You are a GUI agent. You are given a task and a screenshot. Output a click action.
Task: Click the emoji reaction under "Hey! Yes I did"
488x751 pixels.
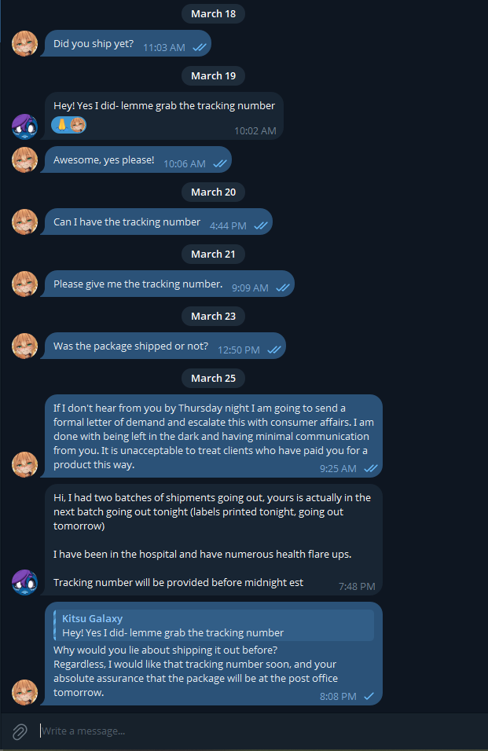pyautogui.click(x=69, y=125)
